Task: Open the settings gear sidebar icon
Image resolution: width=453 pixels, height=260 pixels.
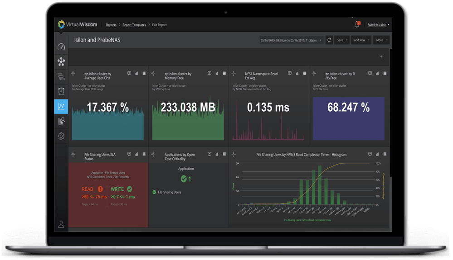Action: (x=61, y=136)
